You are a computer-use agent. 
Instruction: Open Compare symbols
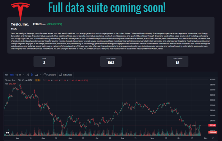pos(50,75)
